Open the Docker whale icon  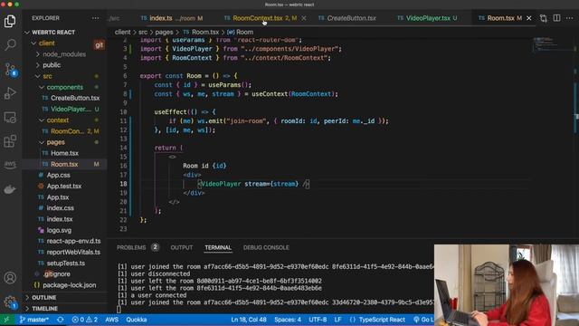coord(10,189)
